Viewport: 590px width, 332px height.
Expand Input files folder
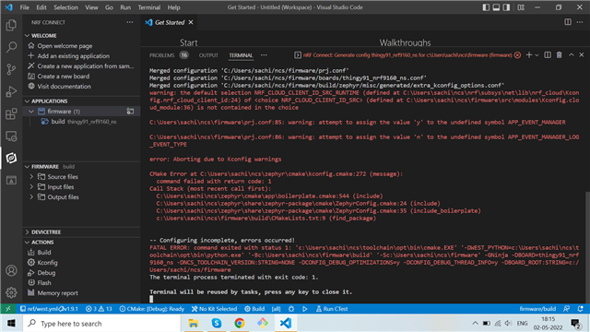coord(31,186)
